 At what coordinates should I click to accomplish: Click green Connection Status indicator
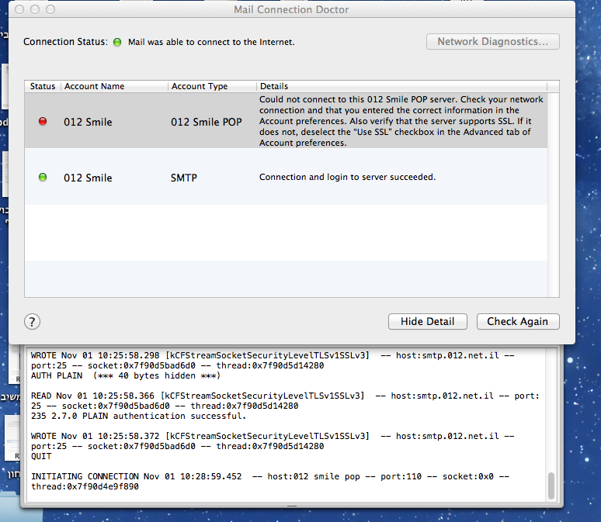pyautogui.click(x=117, y=42)
